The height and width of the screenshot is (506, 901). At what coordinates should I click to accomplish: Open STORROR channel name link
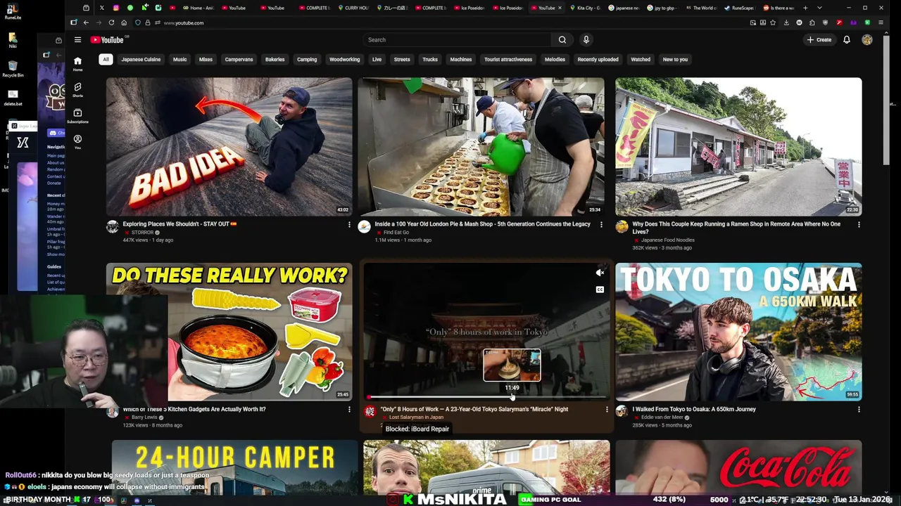(142, 233)
